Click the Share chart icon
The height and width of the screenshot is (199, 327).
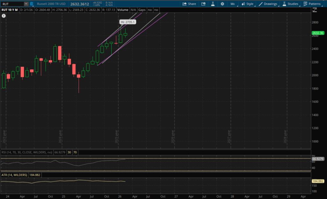[189, 4]
